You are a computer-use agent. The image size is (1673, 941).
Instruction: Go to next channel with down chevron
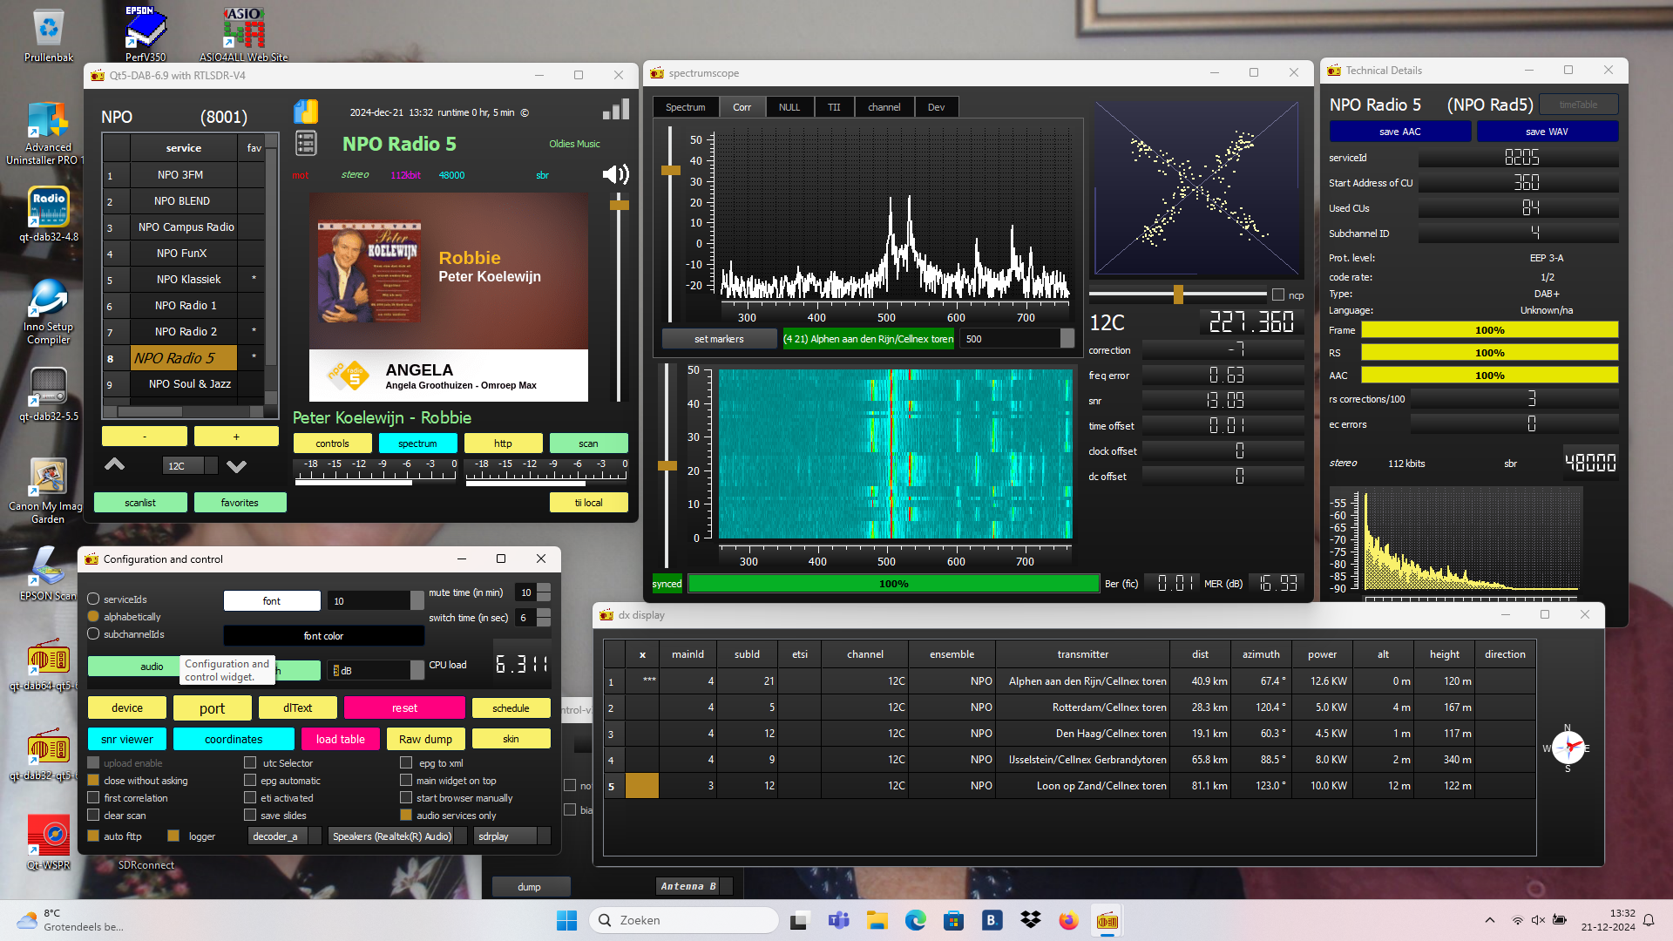point(236,466)
